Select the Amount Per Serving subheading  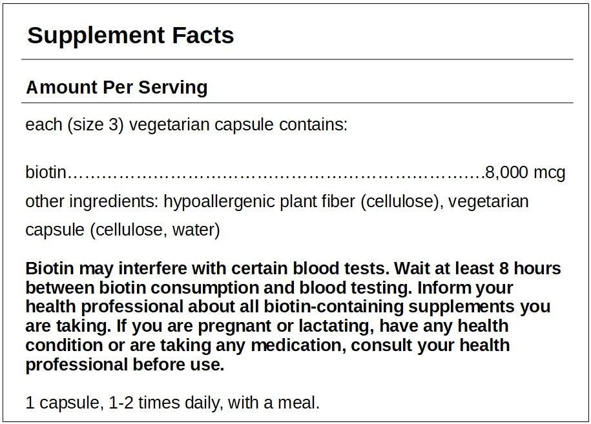[x=116, y=87]
